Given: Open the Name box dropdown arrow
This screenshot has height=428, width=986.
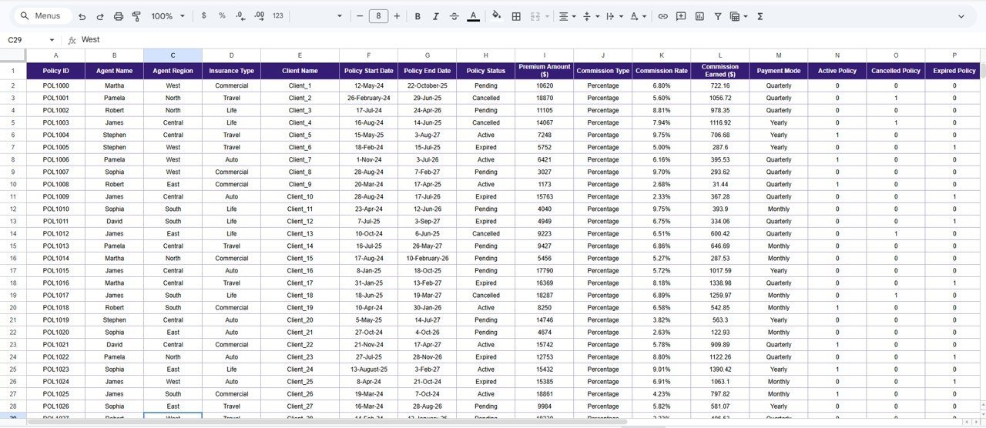Looking at the screenshot, I should click(52, 40).
